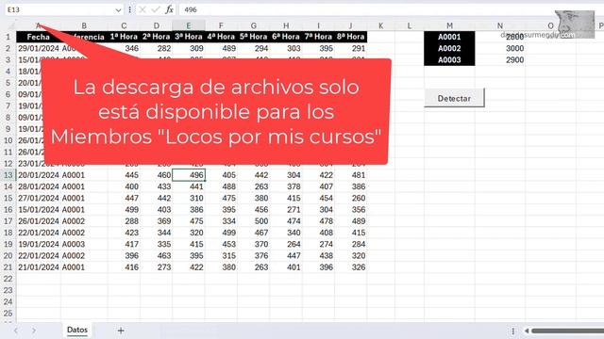Select column N header
The height and width of the screenshot is (339, 604).
coord(500,25)
